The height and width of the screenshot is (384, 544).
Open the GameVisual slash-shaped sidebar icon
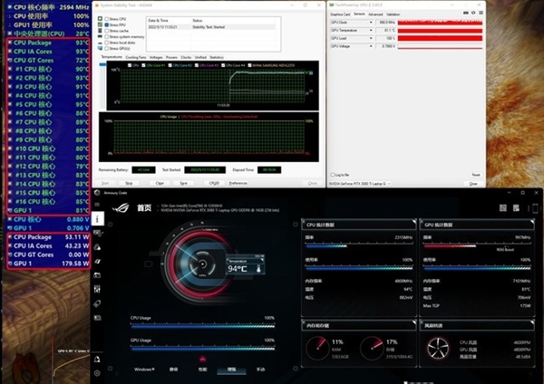point(98,261)
